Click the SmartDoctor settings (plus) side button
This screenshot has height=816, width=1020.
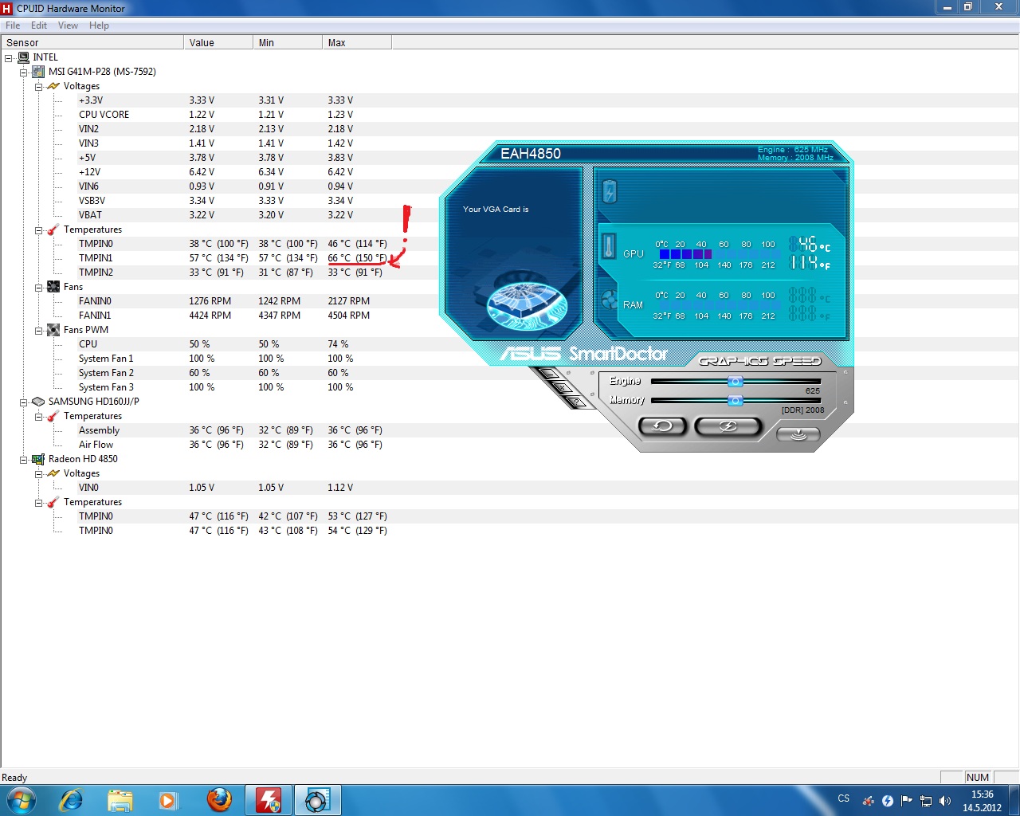click(x=563, y=387)
